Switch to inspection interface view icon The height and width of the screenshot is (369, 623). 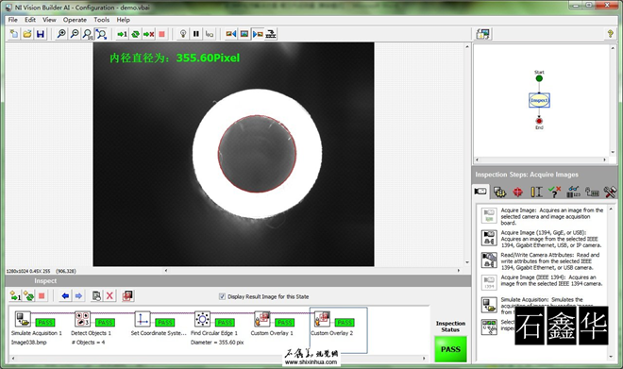click(483, 34)
